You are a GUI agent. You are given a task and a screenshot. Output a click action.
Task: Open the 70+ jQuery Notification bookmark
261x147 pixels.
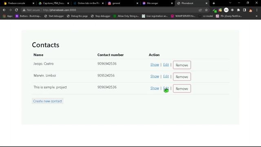229,16
